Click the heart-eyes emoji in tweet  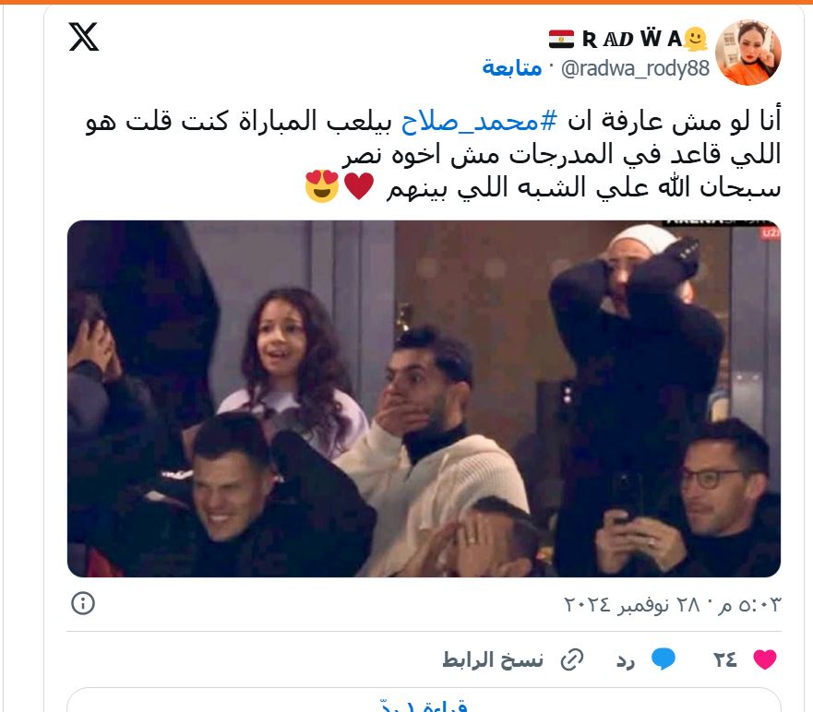321,186
